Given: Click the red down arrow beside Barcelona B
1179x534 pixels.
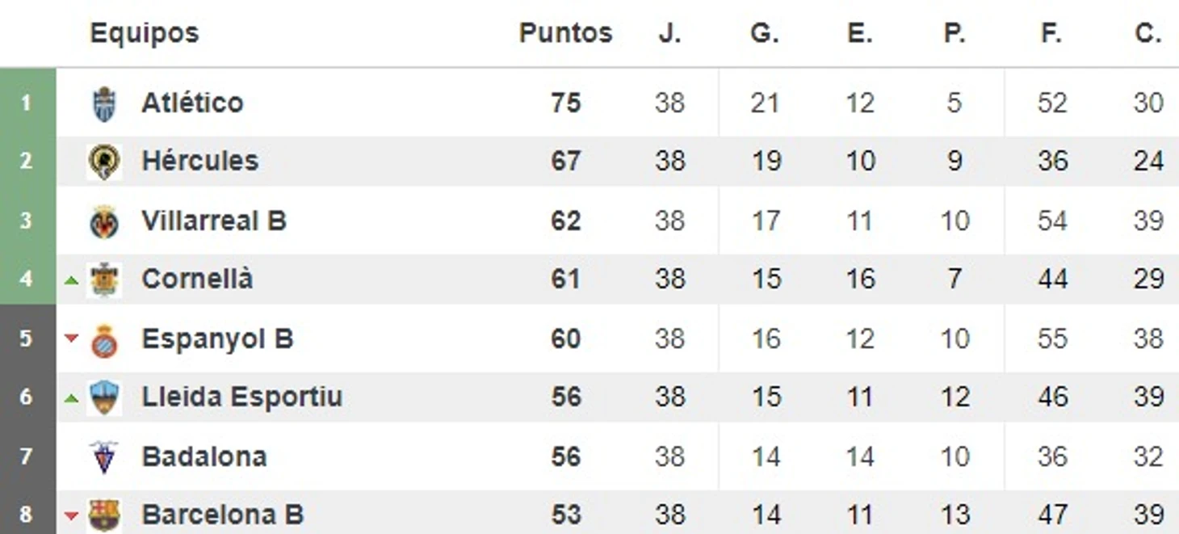Looking at the screenshot, I should 71,515.
